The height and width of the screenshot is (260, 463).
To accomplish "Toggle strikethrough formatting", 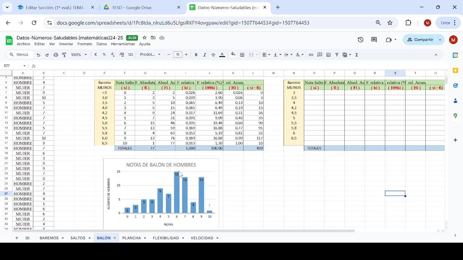I will (213, 55).
